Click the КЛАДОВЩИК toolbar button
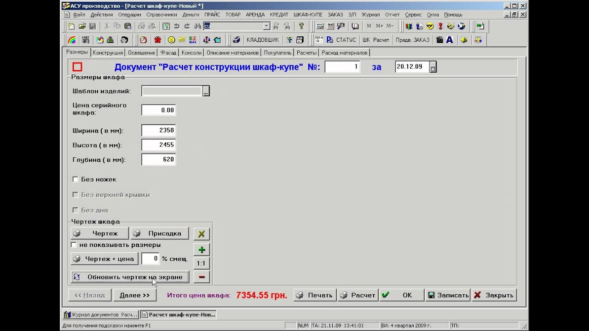Image resolution: width=589 pixels, height=331 pixels. [x=263, y=40]
